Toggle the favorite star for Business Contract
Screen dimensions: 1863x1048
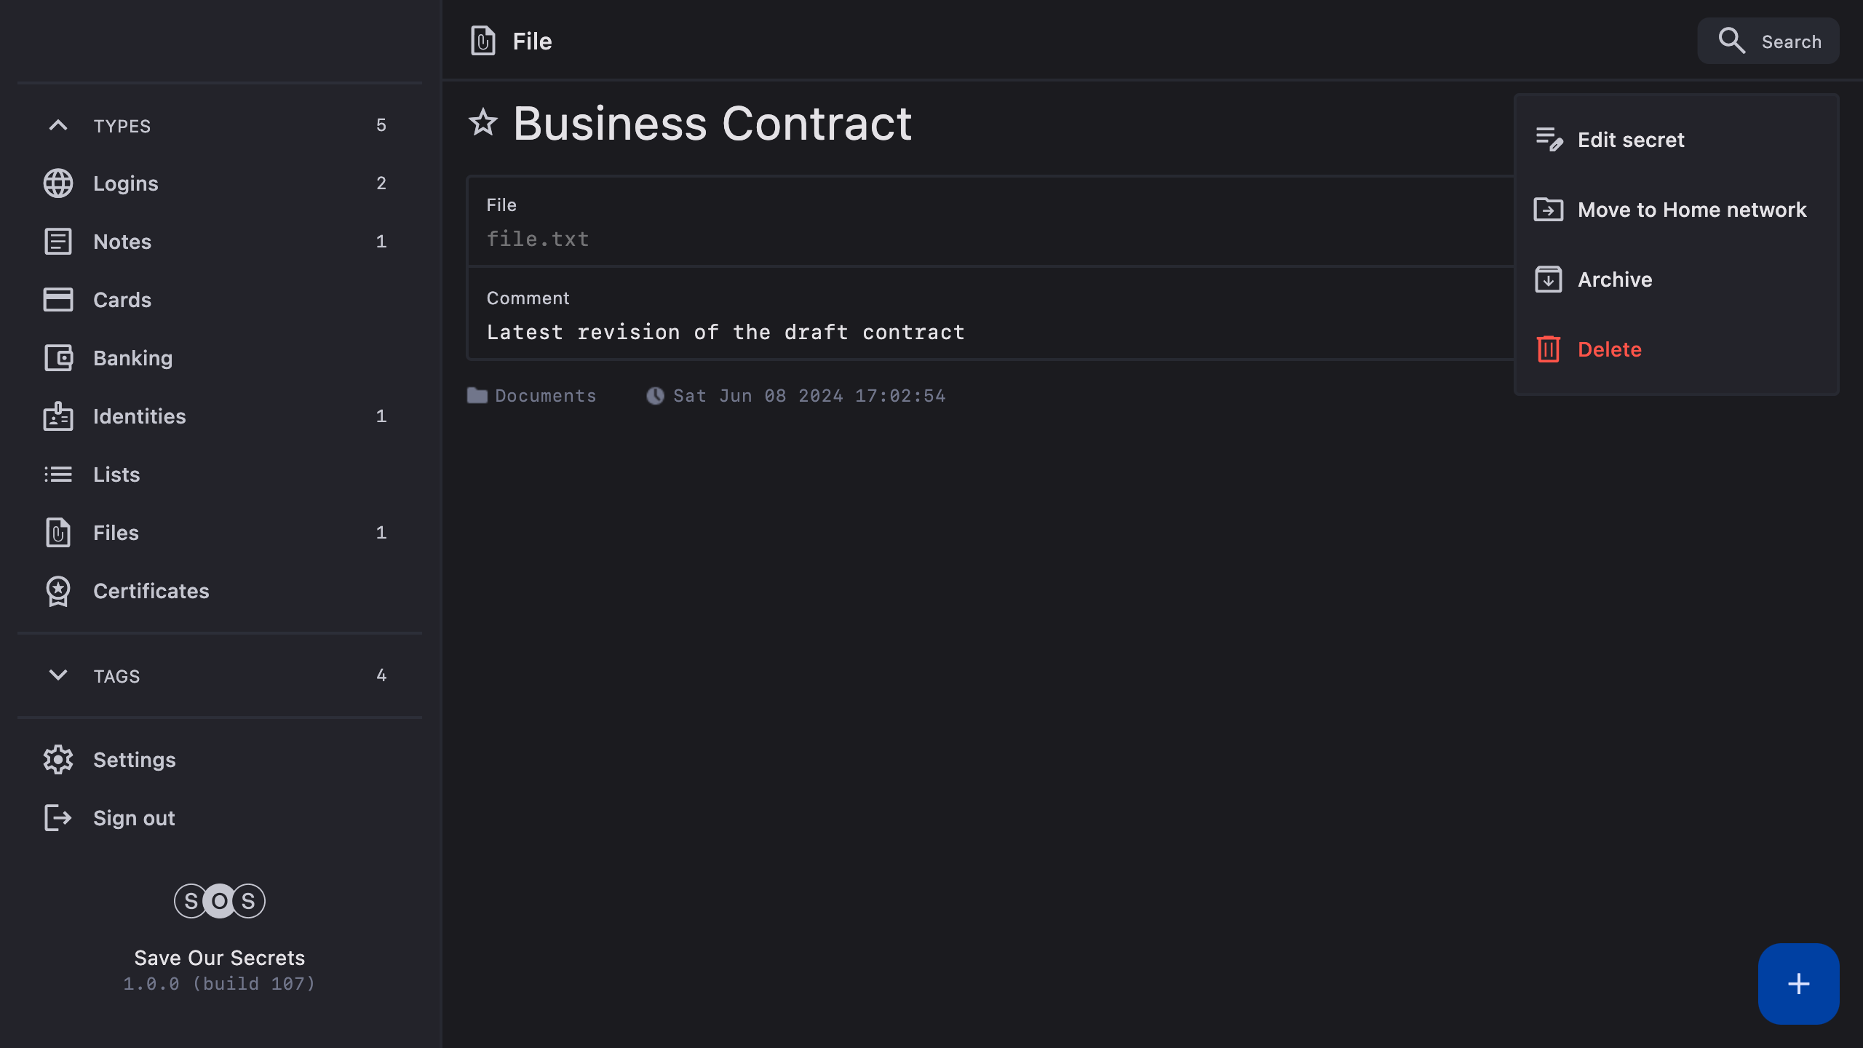pyautogui.click(x=483, y=122)
